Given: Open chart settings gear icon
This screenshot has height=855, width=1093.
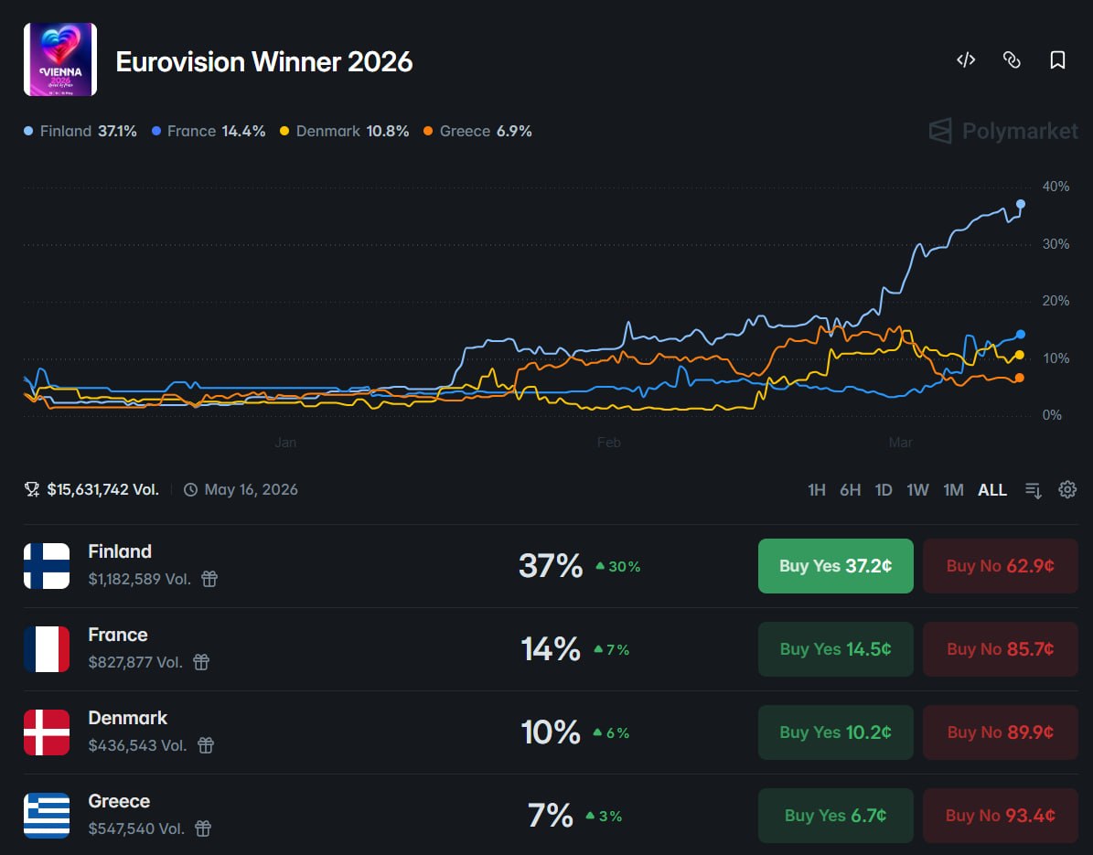Looking at the screenshot, I should (x=1067, y=489).
